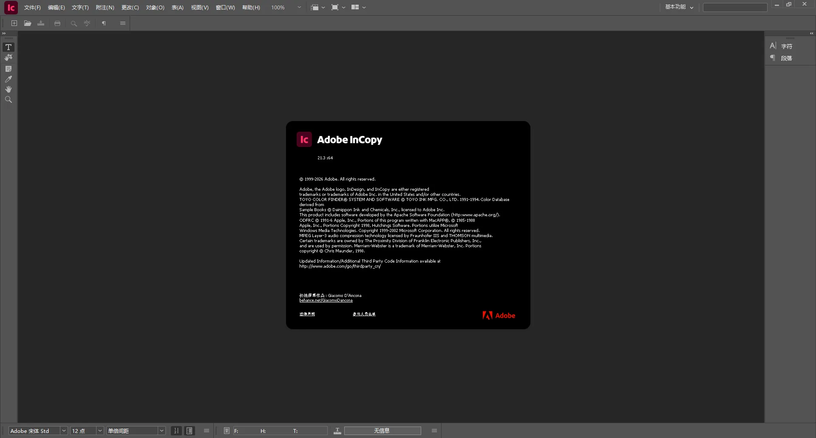Select the Type tool in toolbox

pos(8,47)
